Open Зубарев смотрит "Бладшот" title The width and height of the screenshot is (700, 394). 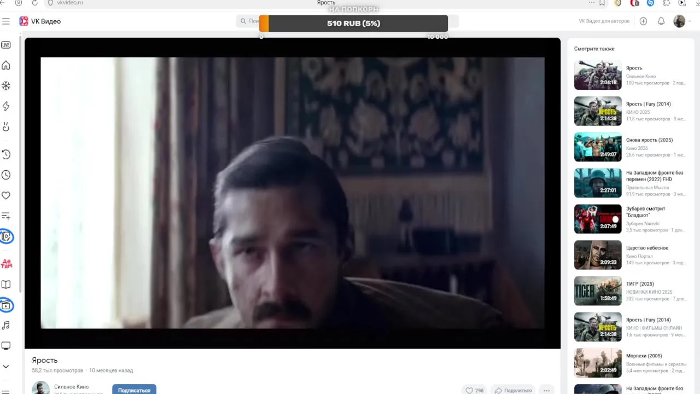point(646,212)
